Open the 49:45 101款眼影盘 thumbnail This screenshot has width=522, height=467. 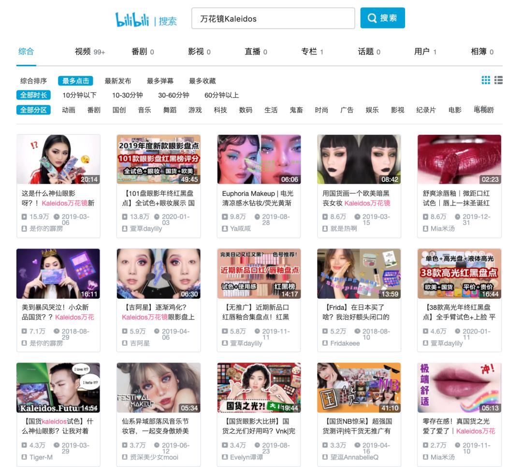(159, 159)
